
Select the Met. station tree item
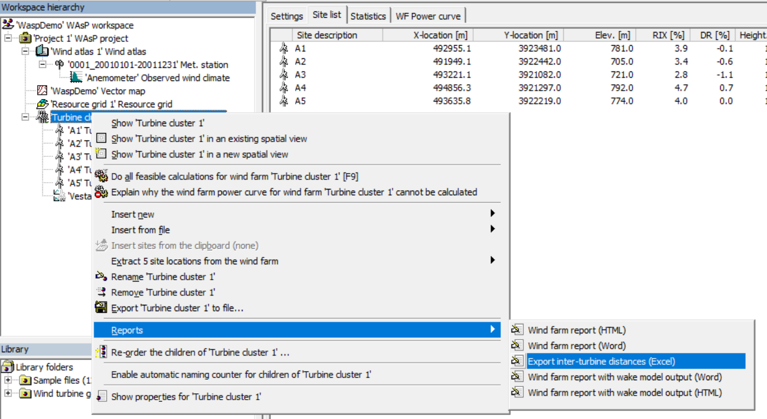tap(147, 65)
